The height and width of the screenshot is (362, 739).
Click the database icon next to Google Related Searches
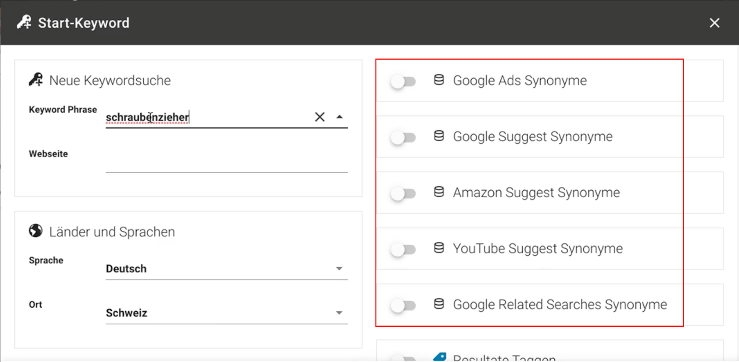[439, 304]
